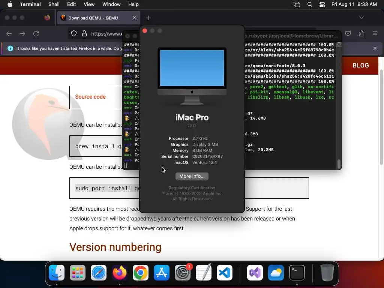Viewport: 384px width, 288px height.
Task: Open the Regulatory Certification link
Action: click(x=192, y=188)
